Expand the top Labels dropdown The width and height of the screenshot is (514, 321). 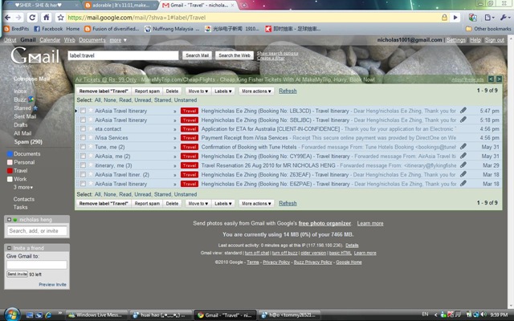coord(223,91)
